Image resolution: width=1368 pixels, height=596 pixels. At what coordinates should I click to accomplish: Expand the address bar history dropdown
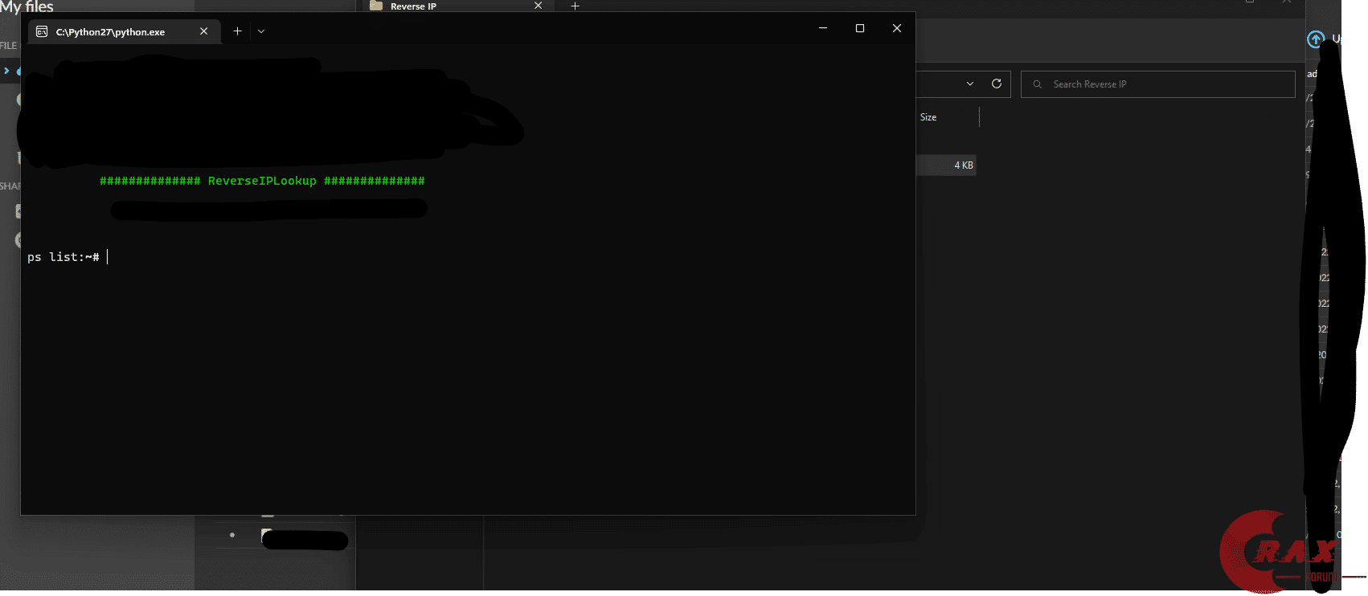(970, 84)
